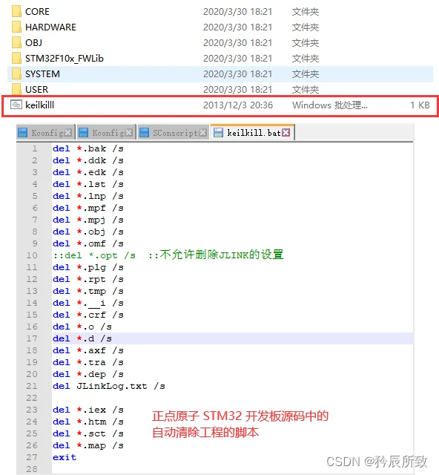Screen dimensions: 439x475
Task: Close the second Kconfig tab
Action: (129, 133)
